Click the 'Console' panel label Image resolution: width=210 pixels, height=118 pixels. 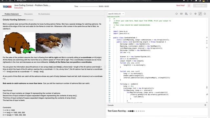(111, 105)
